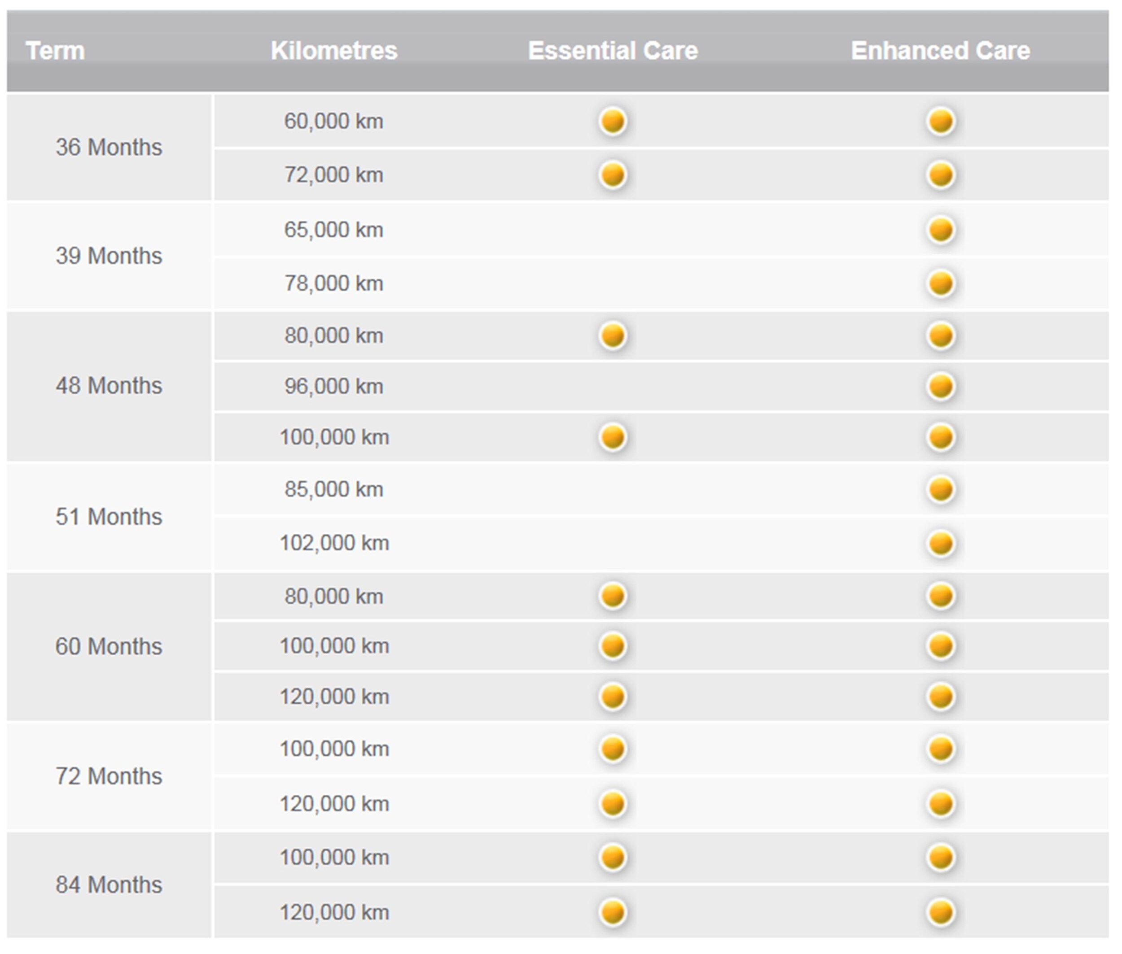Click Enhanced Care dot in 96,000 km row
This screenshot has width=1122, height=954.
[x=940, y=386]
